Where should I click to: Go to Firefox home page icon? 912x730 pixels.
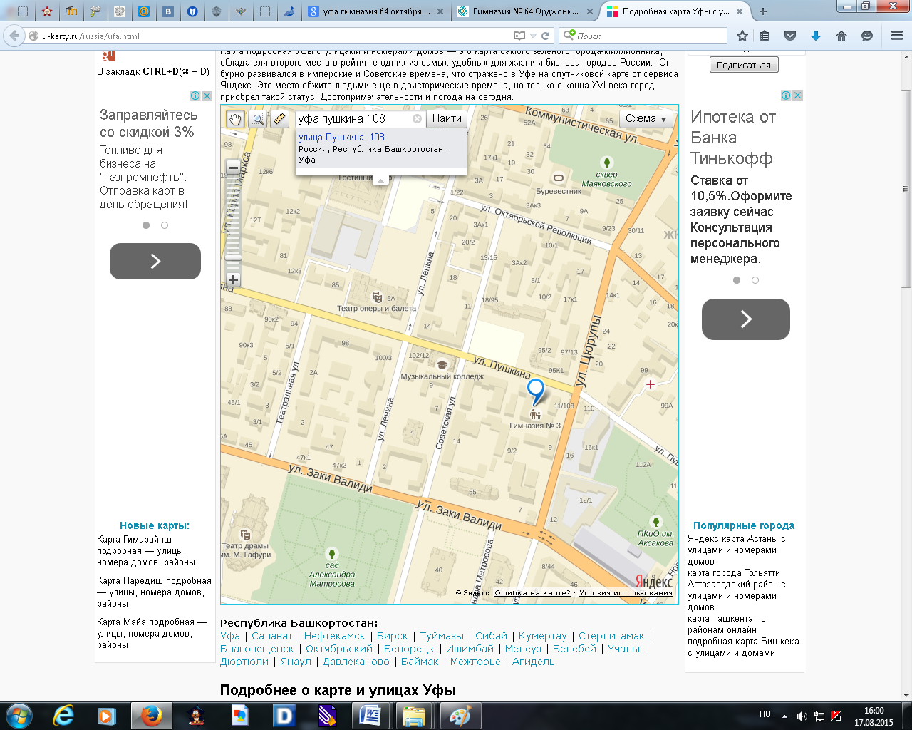(x=841, y=36)
